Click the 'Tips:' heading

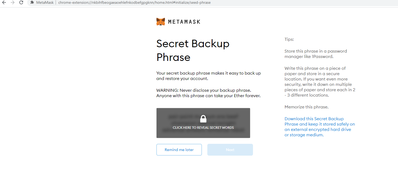pyautogui.click(x=289, y=39)
